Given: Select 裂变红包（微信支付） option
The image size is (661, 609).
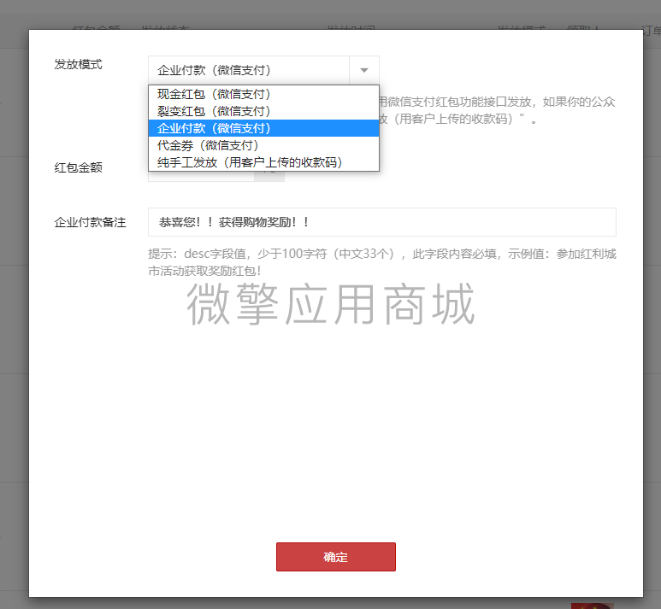Looking at the screenshot, I should pos(263,111).
